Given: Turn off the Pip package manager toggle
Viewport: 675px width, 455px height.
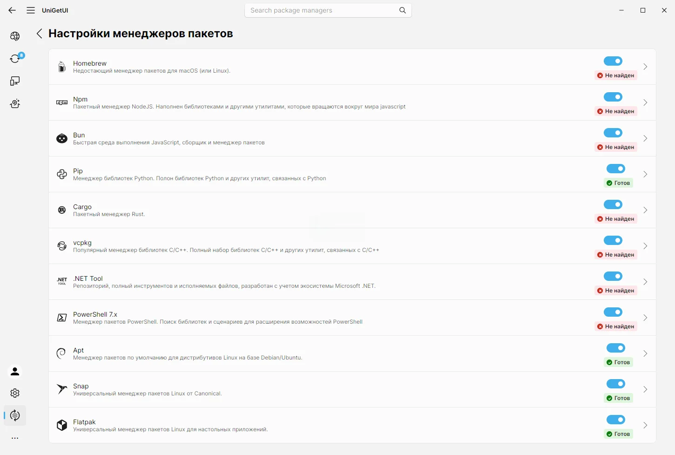Looking at the screenshot, I should pyautogui.click(x=615, y=169).
